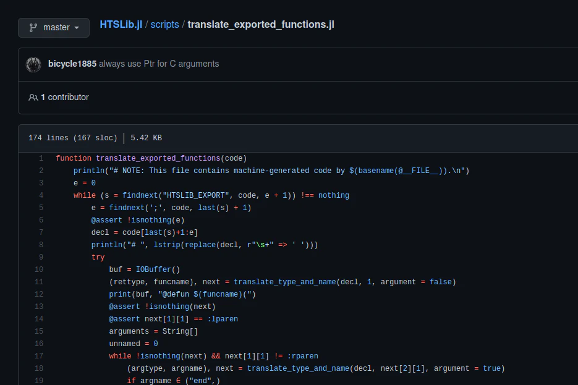Click line number 6 in the gutter
The width and height of the screenshot is (578, 385).
click(41, 220)
